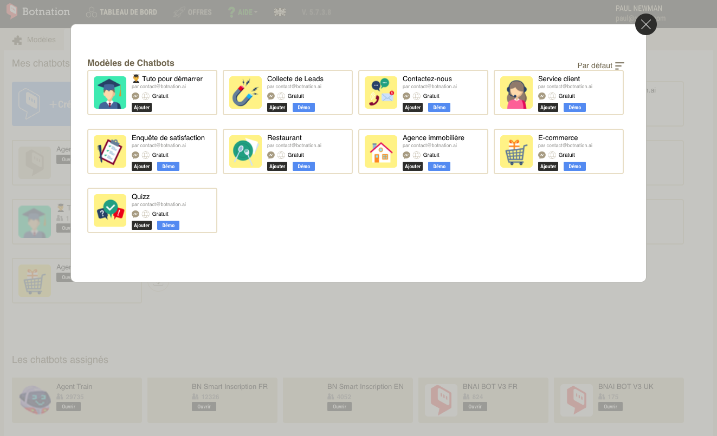Launch Démo for E-commerce
Viewport: 717px width, 436px height.
tap(574, 167)
